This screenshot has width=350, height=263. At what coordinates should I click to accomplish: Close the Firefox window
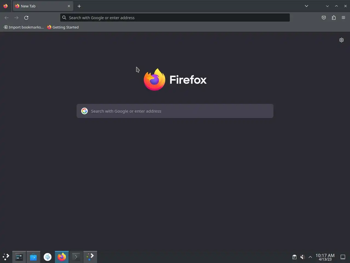(345, 6)
